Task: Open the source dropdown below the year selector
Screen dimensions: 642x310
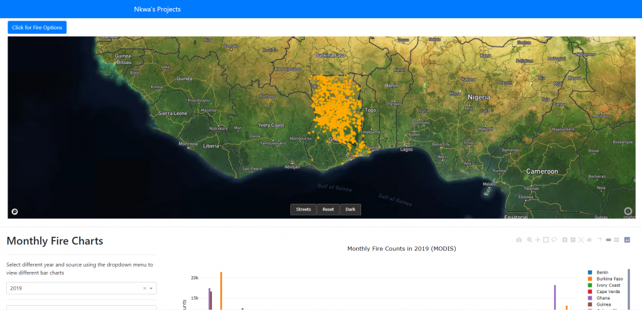Action: click(82, 307)
